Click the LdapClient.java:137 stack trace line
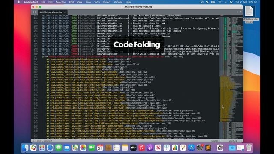 [89, 62]
